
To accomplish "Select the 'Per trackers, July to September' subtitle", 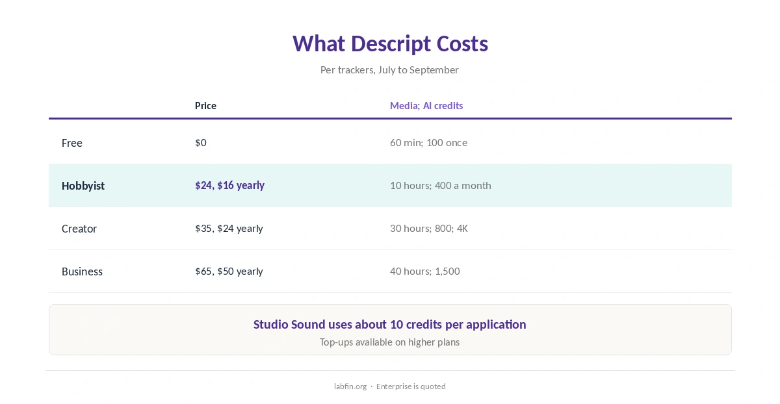I will tap(389, 69).
